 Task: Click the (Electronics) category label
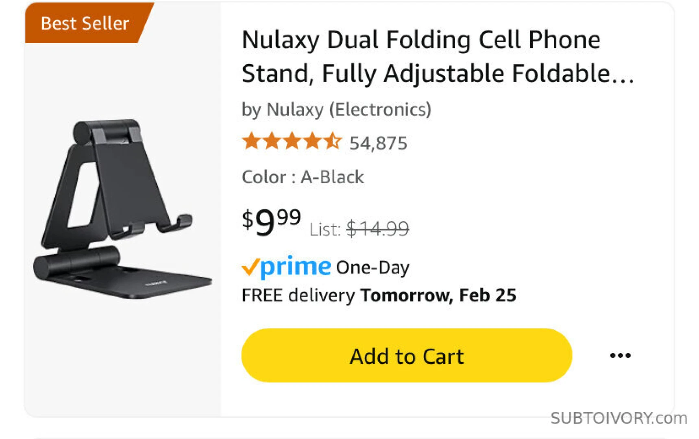380,110
